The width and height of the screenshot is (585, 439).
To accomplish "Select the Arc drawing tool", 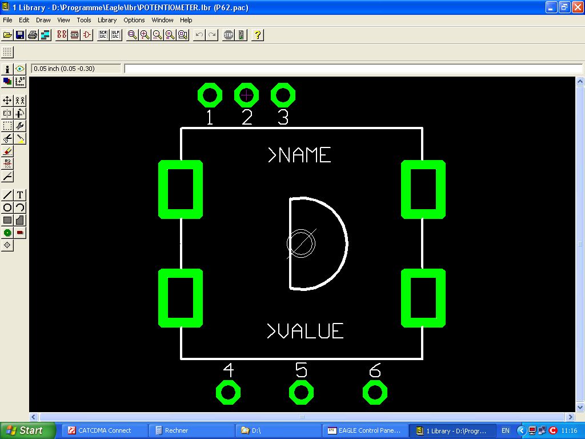I will 20,207.
